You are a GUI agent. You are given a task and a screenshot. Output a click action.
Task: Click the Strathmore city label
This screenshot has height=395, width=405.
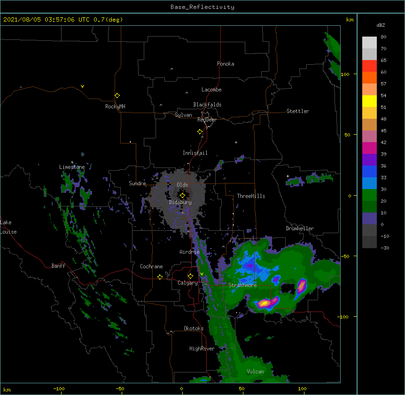[x=242, y=285]
